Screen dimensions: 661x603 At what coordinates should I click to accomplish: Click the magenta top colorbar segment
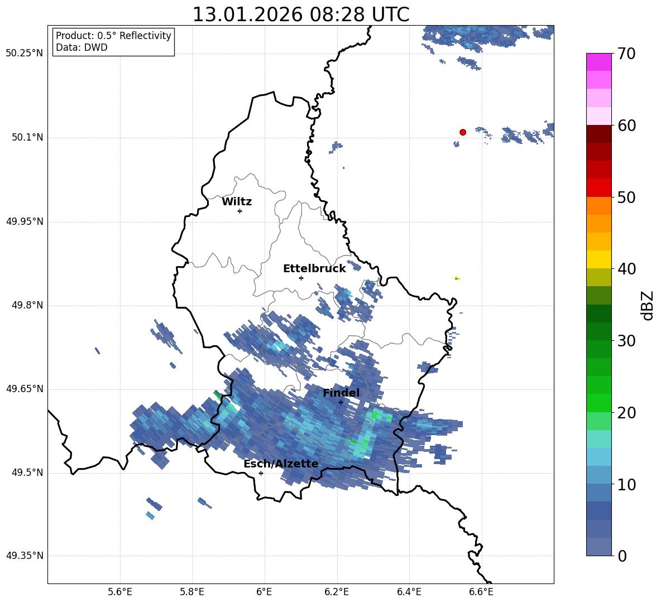pyautogui.click(x=598, y=62)
